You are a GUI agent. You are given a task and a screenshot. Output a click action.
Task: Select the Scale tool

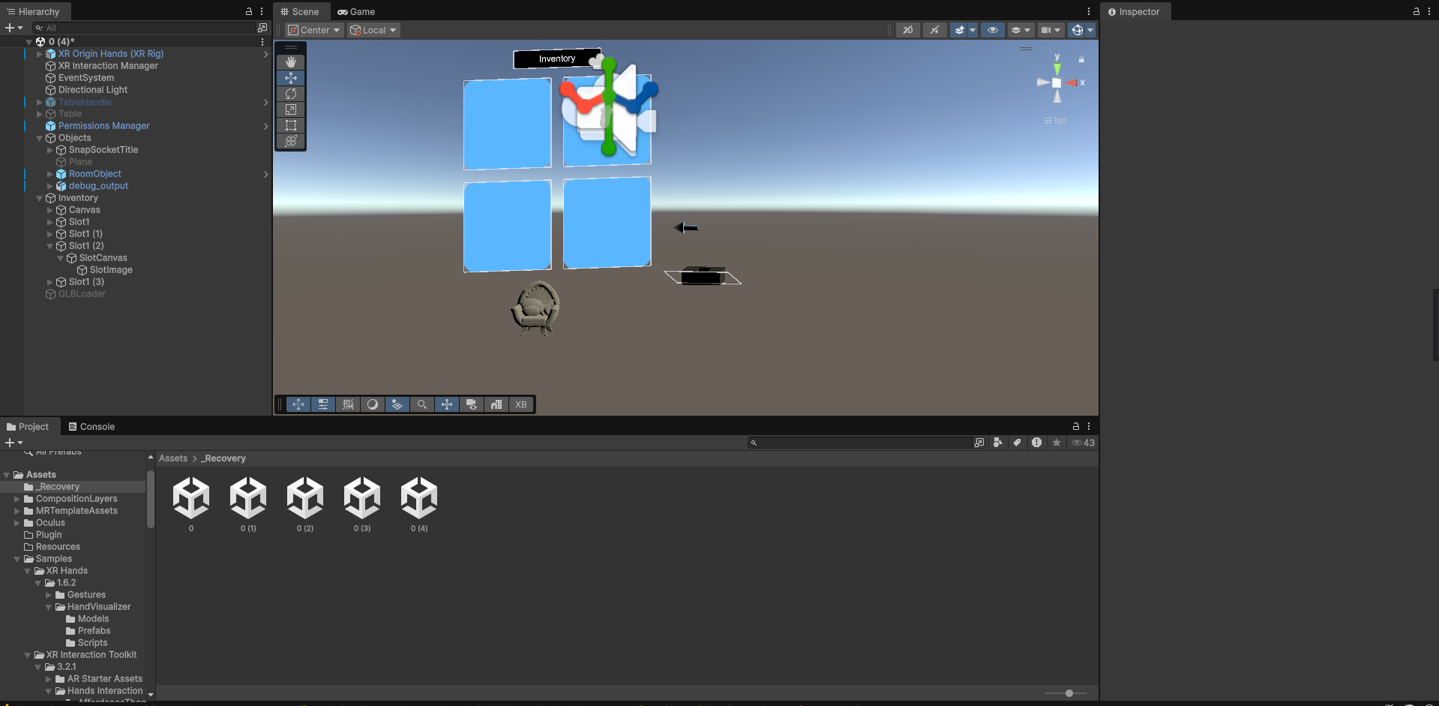pos(291,110)
